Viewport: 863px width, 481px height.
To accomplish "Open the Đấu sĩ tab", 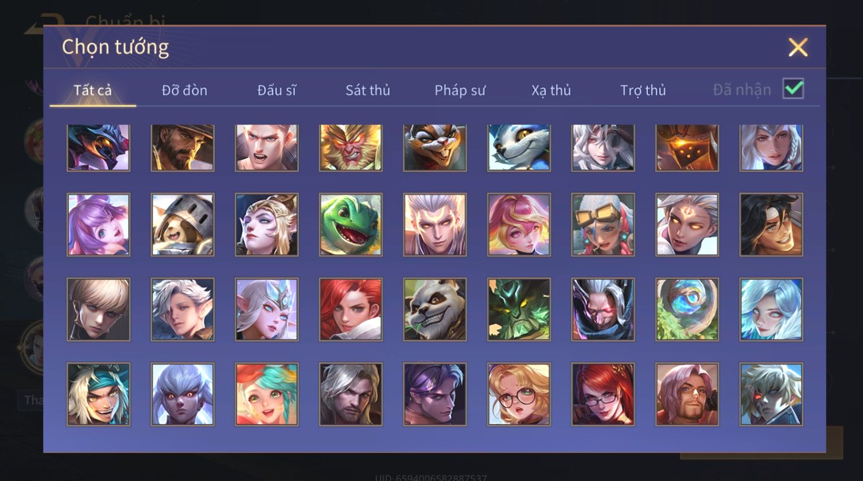I will tap(277, 90).
